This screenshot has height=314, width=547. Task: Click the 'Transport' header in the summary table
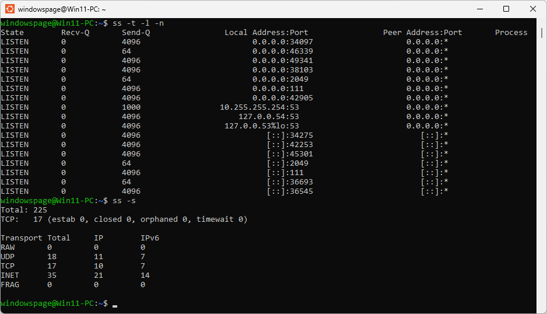click(x=22, y=238)
